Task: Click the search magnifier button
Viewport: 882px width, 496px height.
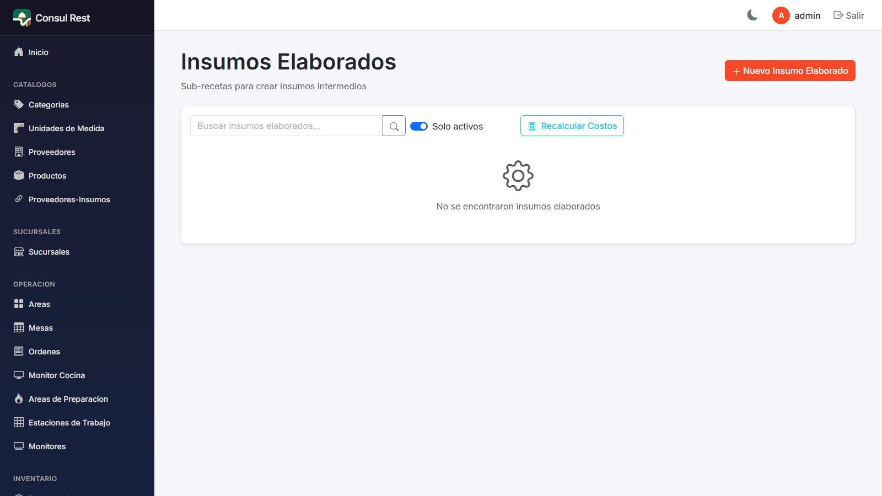Action: click(x=394, y=126)
